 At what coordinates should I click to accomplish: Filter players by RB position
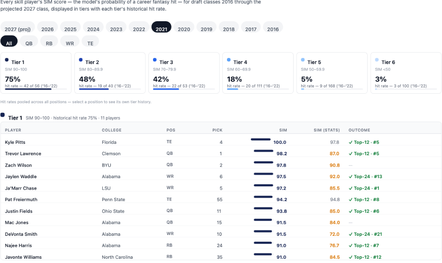point(49,42)
